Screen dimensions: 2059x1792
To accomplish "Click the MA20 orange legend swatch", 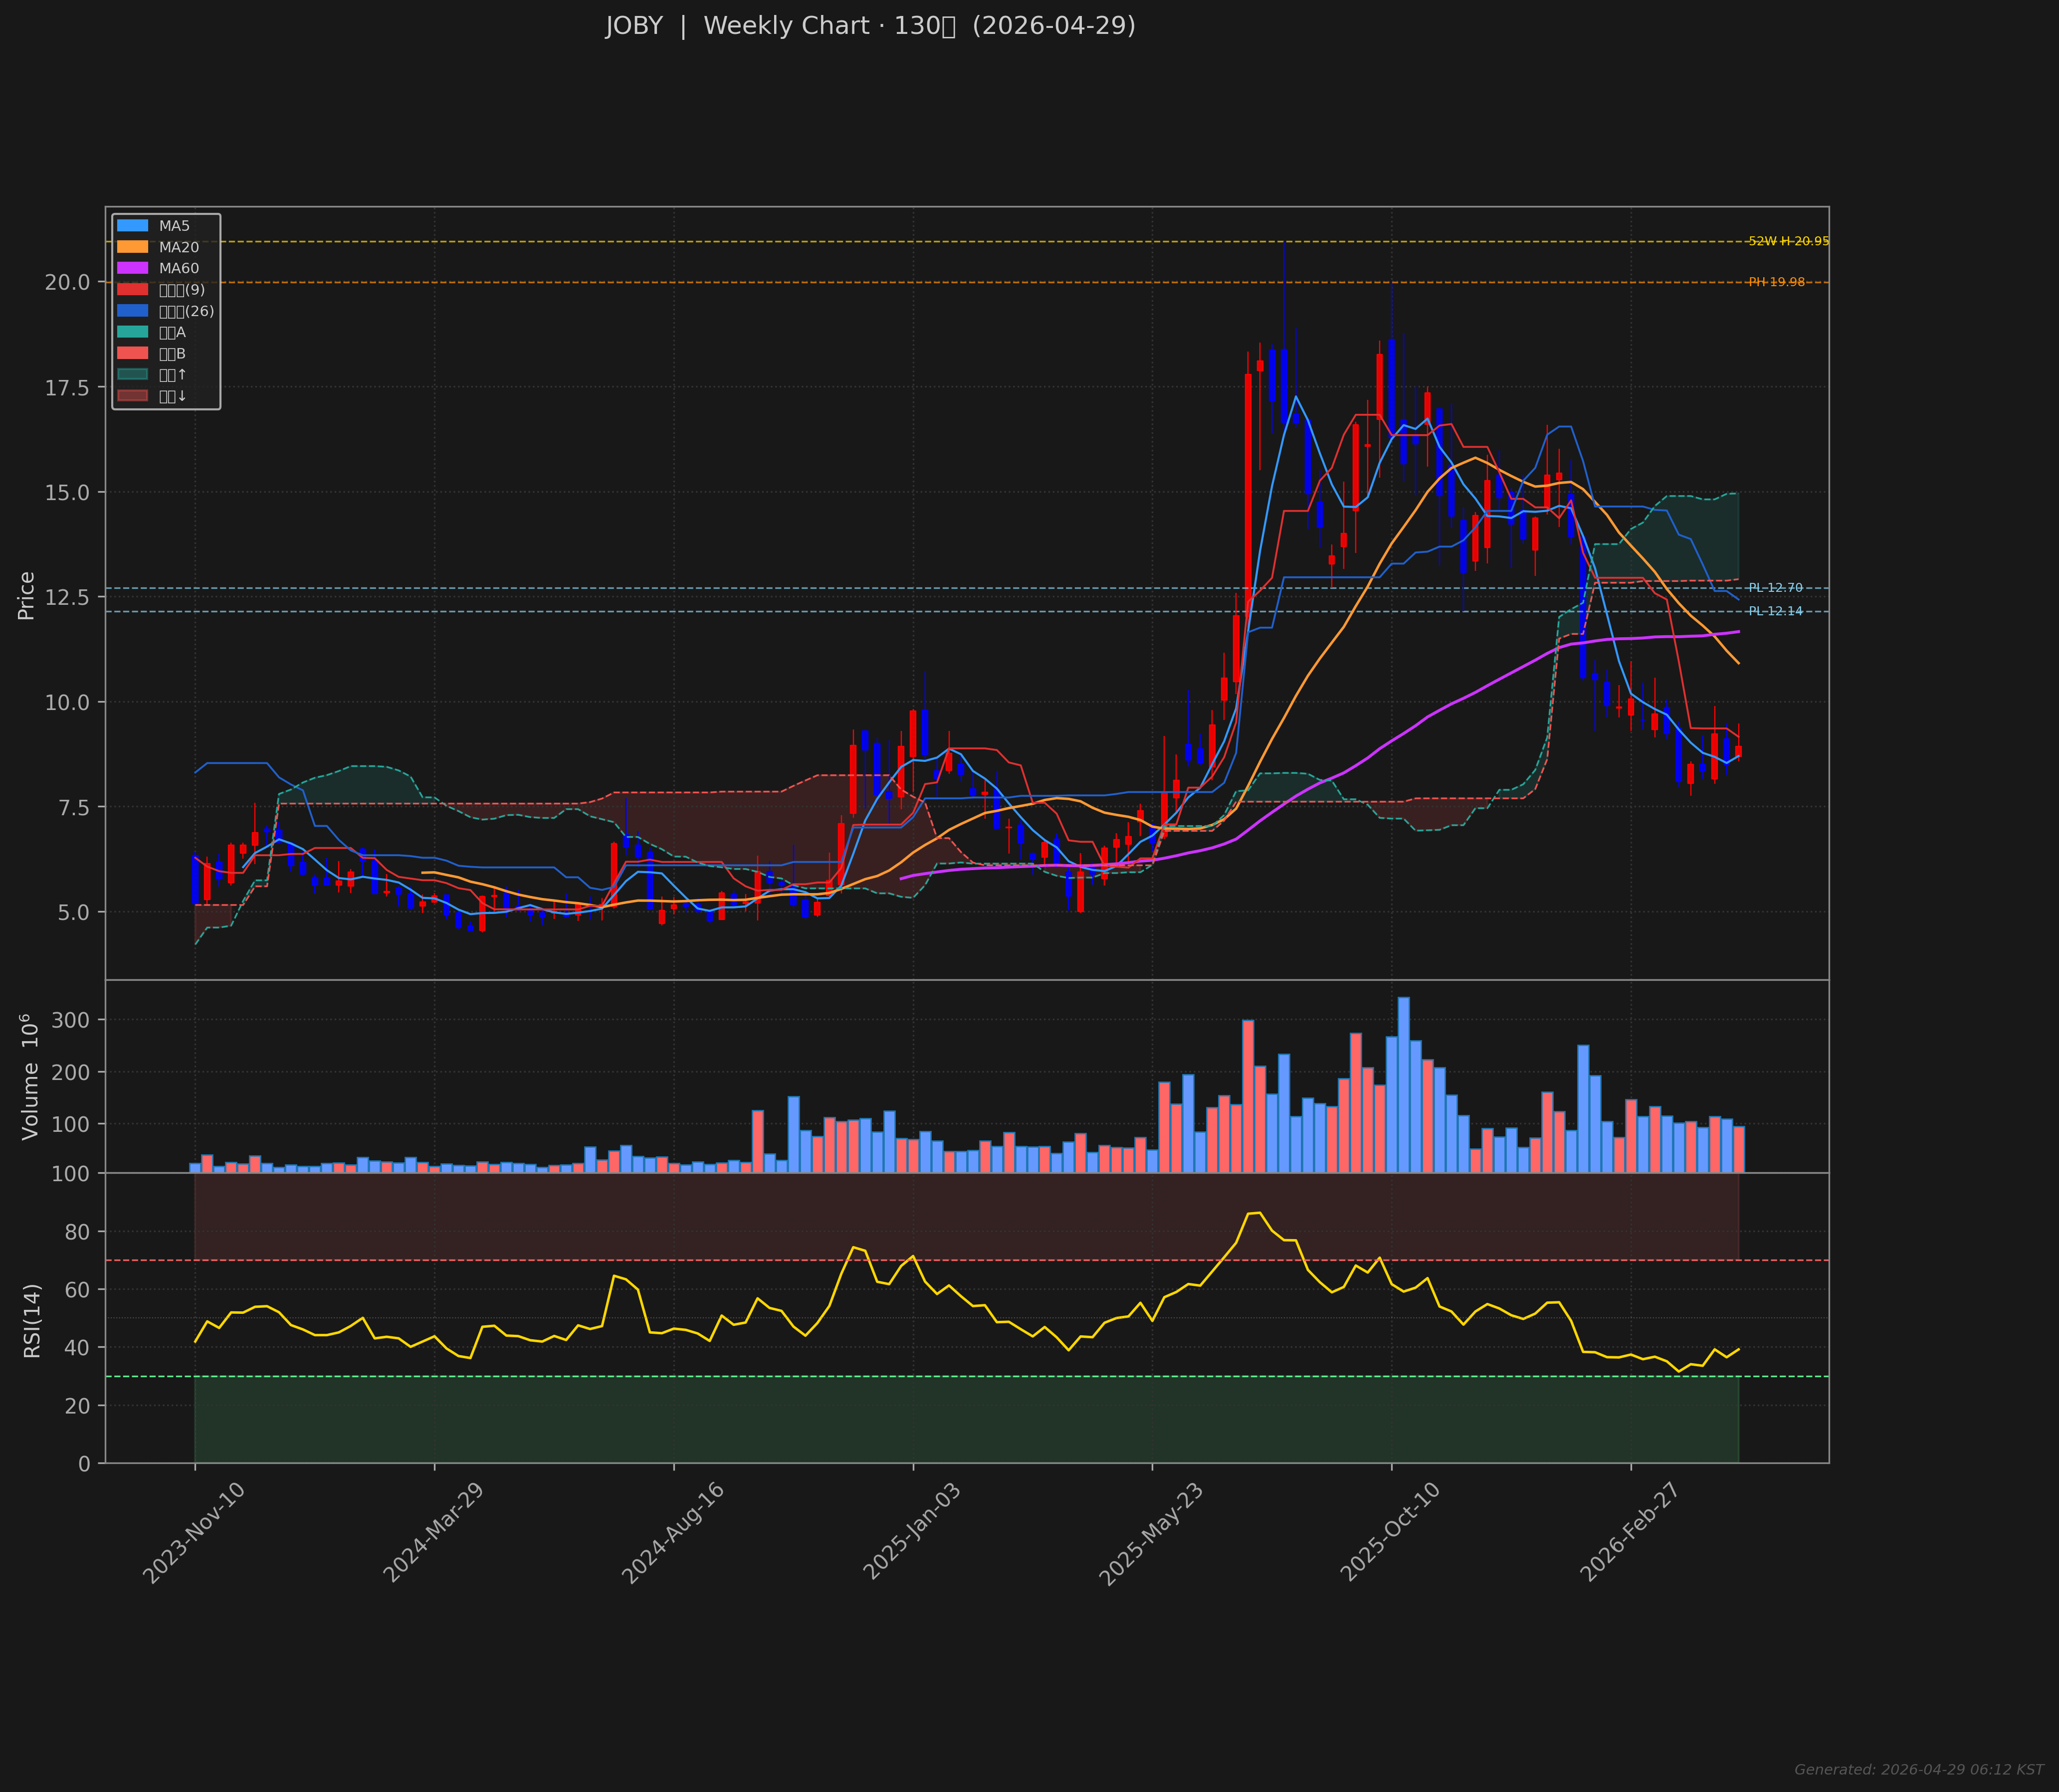I will click(x=132, y=247).
